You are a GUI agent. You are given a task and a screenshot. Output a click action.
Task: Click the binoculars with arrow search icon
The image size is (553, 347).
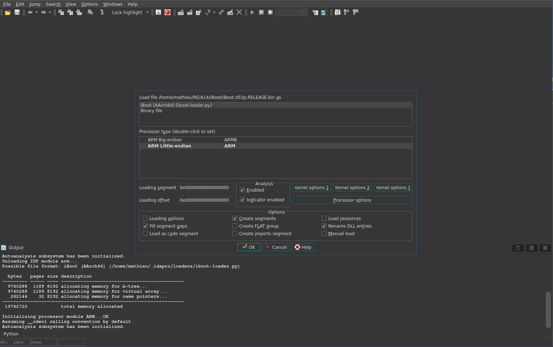click(x=90, y=12)
